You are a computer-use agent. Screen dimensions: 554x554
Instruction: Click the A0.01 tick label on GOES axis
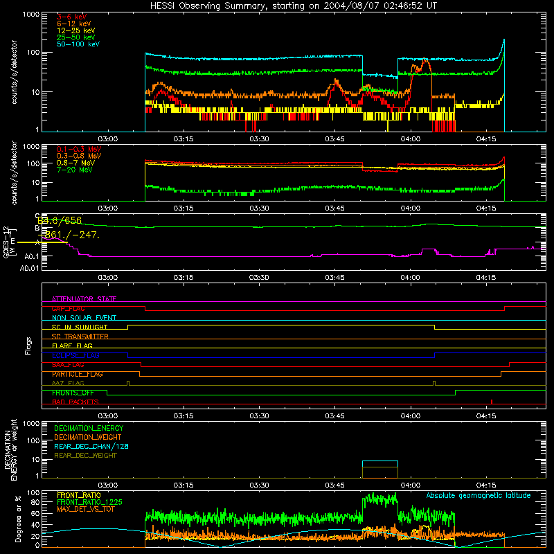pyautogui.click(x=30, y=268)
